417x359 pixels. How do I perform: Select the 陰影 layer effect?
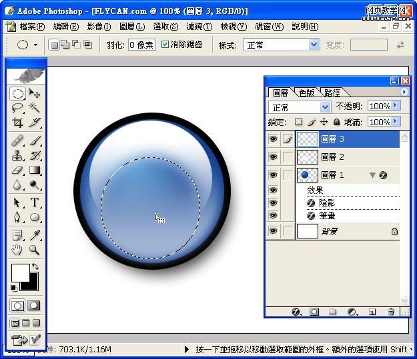click(328, 203)
